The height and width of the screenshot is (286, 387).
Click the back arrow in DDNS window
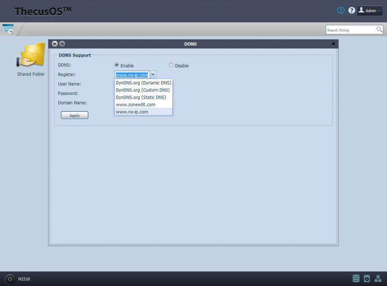[x=55, y=44]
